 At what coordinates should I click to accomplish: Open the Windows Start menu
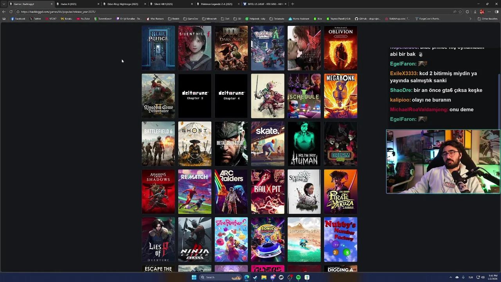click(x=194, y=277)
